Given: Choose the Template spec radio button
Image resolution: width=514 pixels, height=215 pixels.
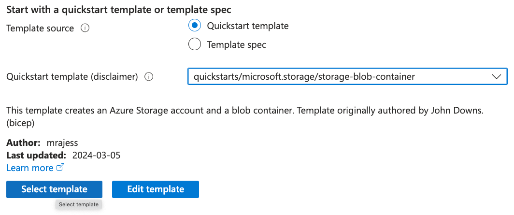Looking at the screenshot, I should click(x=195, y=44).
